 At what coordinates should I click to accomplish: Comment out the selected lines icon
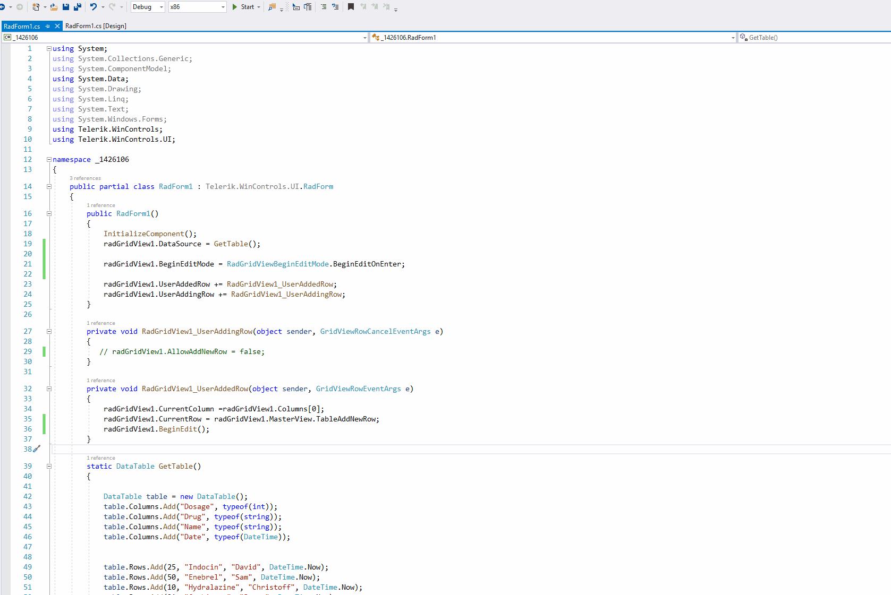click(x=323, y=7)
